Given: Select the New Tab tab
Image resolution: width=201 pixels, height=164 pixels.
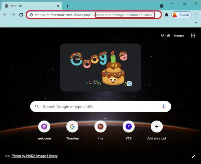Looking at the screenshot, I should (x=31, y=6).
